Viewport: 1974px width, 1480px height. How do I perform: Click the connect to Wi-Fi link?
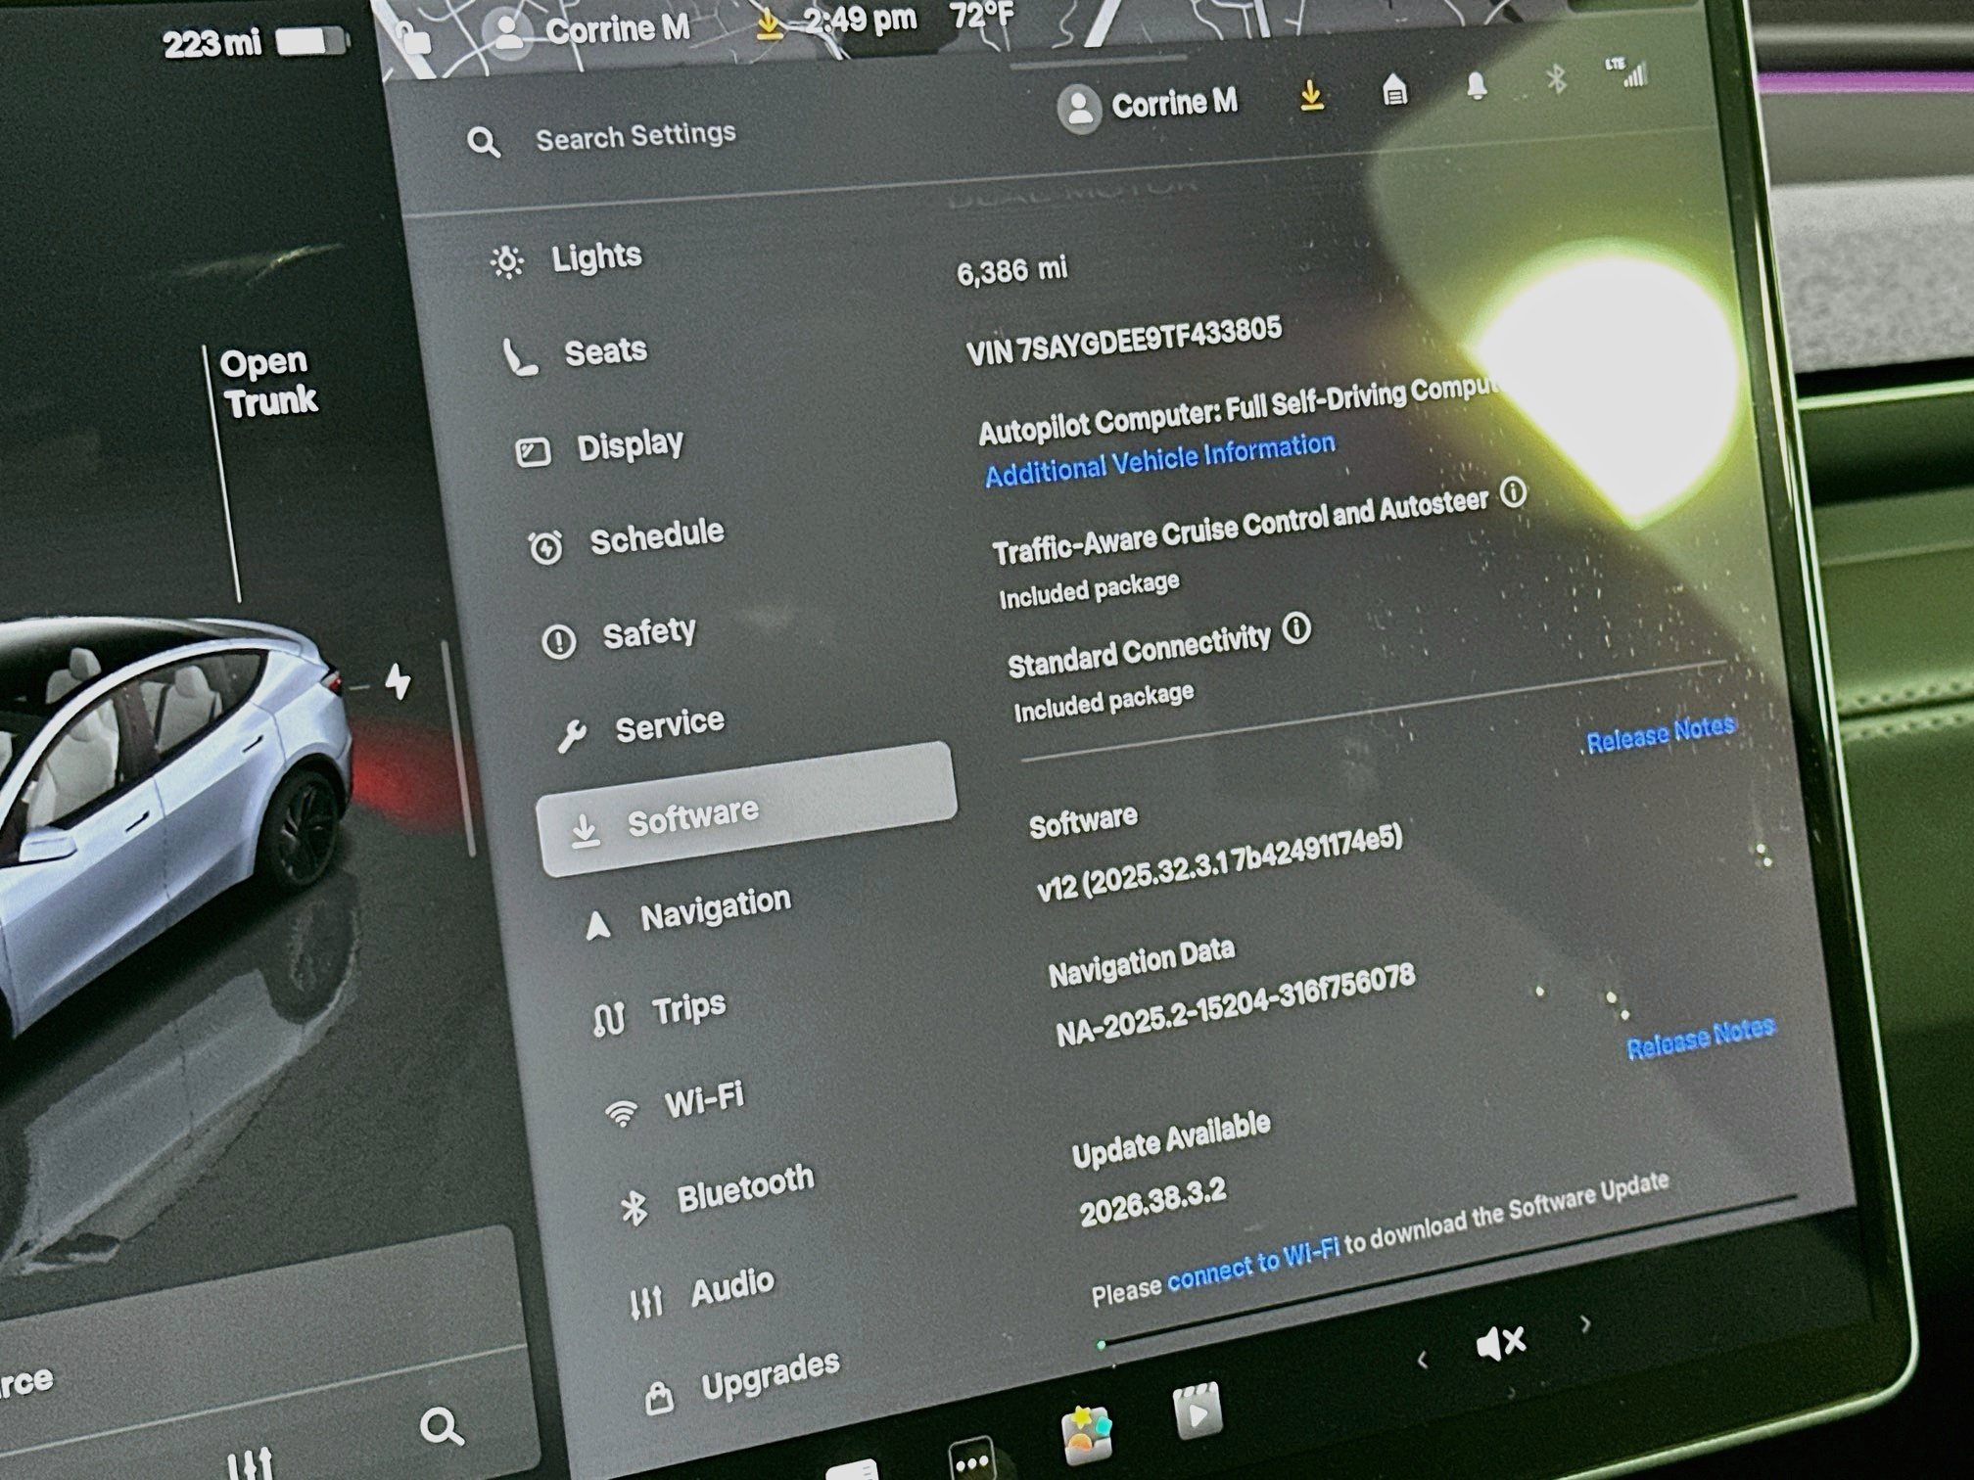(1252, 1265)
